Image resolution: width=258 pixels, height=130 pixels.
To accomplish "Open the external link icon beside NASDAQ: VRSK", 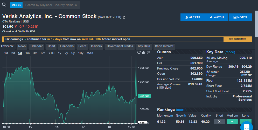I will click(124, 17).
